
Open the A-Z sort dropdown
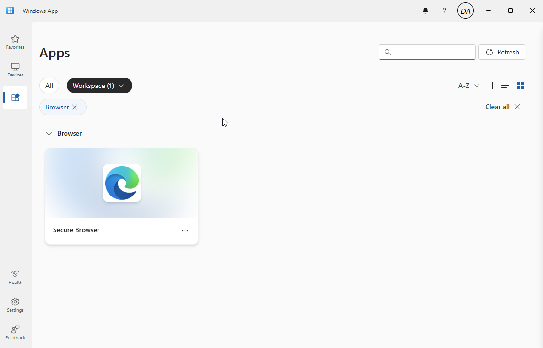[x=468, y=86]
